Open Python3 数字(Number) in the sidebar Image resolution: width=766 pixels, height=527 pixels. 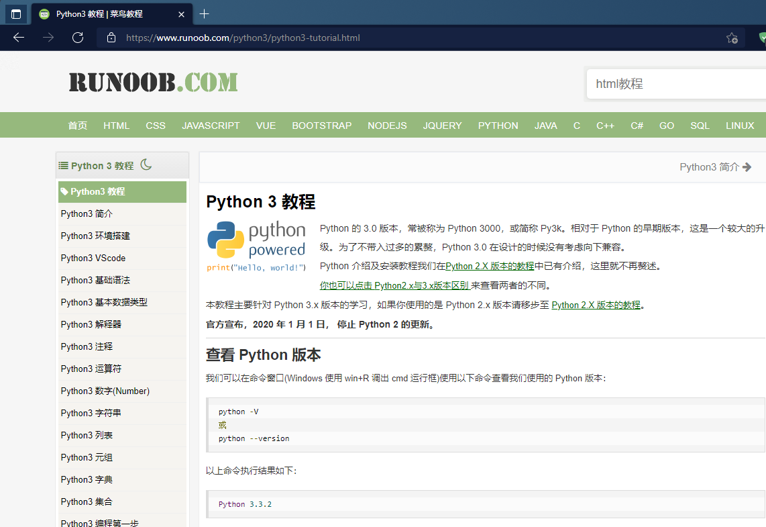(122, 391)
